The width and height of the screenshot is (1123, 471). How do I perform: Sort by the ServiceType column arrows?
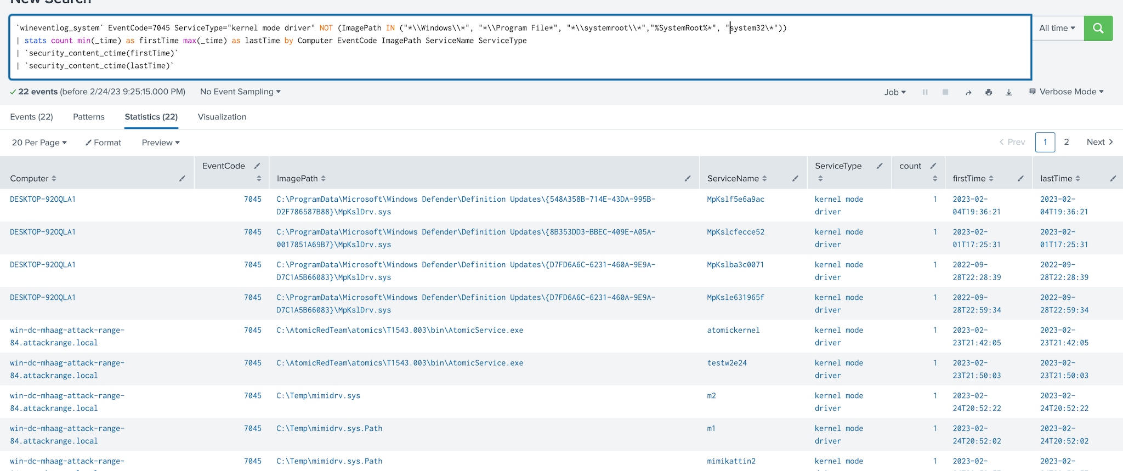pyautogui.click(x=820, y=178)
